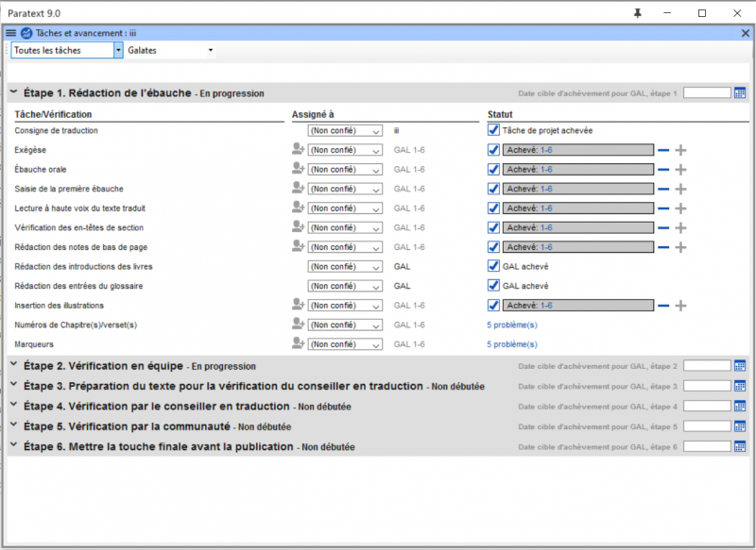This screenshot has width=756, height=550.
Task: Click the plus icon in the Ébauche orale row
Action: 680,170
